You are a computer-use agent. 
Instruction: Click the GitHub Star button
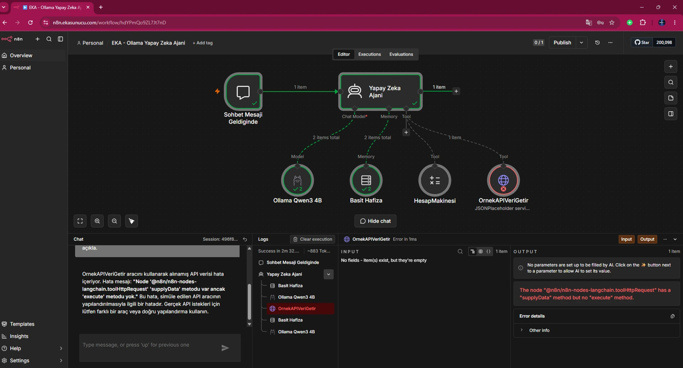pos(642,43)
